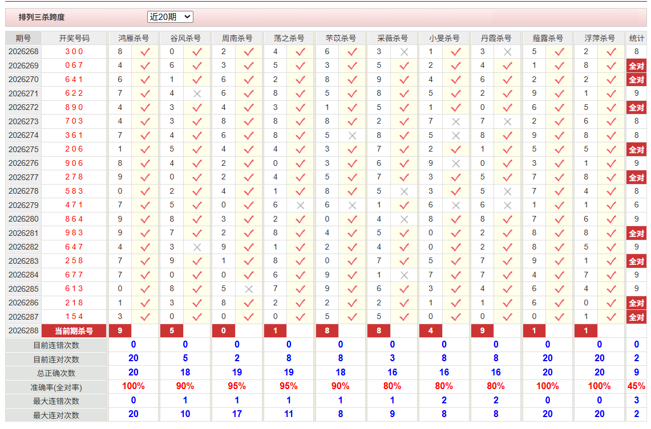Click the 目前连对次数 row label

[56, 359]
